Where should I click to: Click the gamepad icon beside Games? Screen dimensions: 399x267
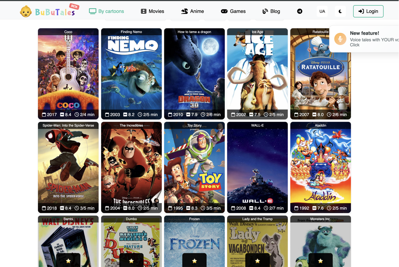(224, 11)
